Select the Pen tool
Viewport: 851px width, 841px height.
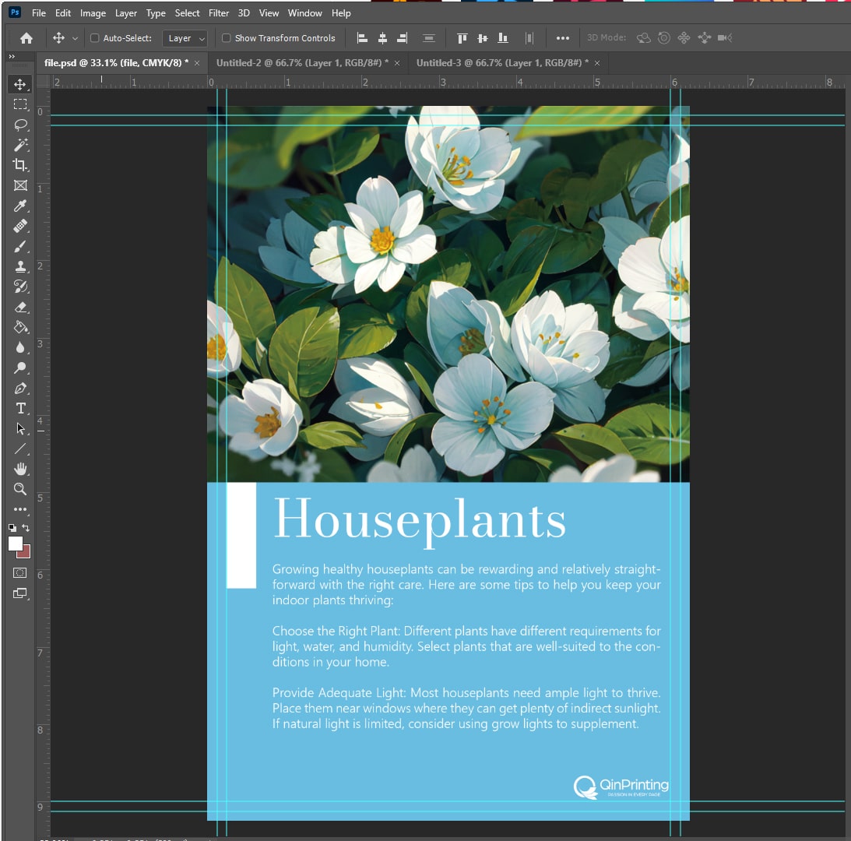[x=20, y=389]
